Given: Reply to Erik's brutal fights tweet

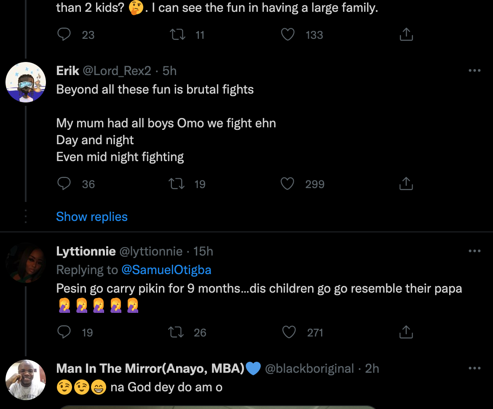Looking at the screenshot, I should tap(64, 184).
